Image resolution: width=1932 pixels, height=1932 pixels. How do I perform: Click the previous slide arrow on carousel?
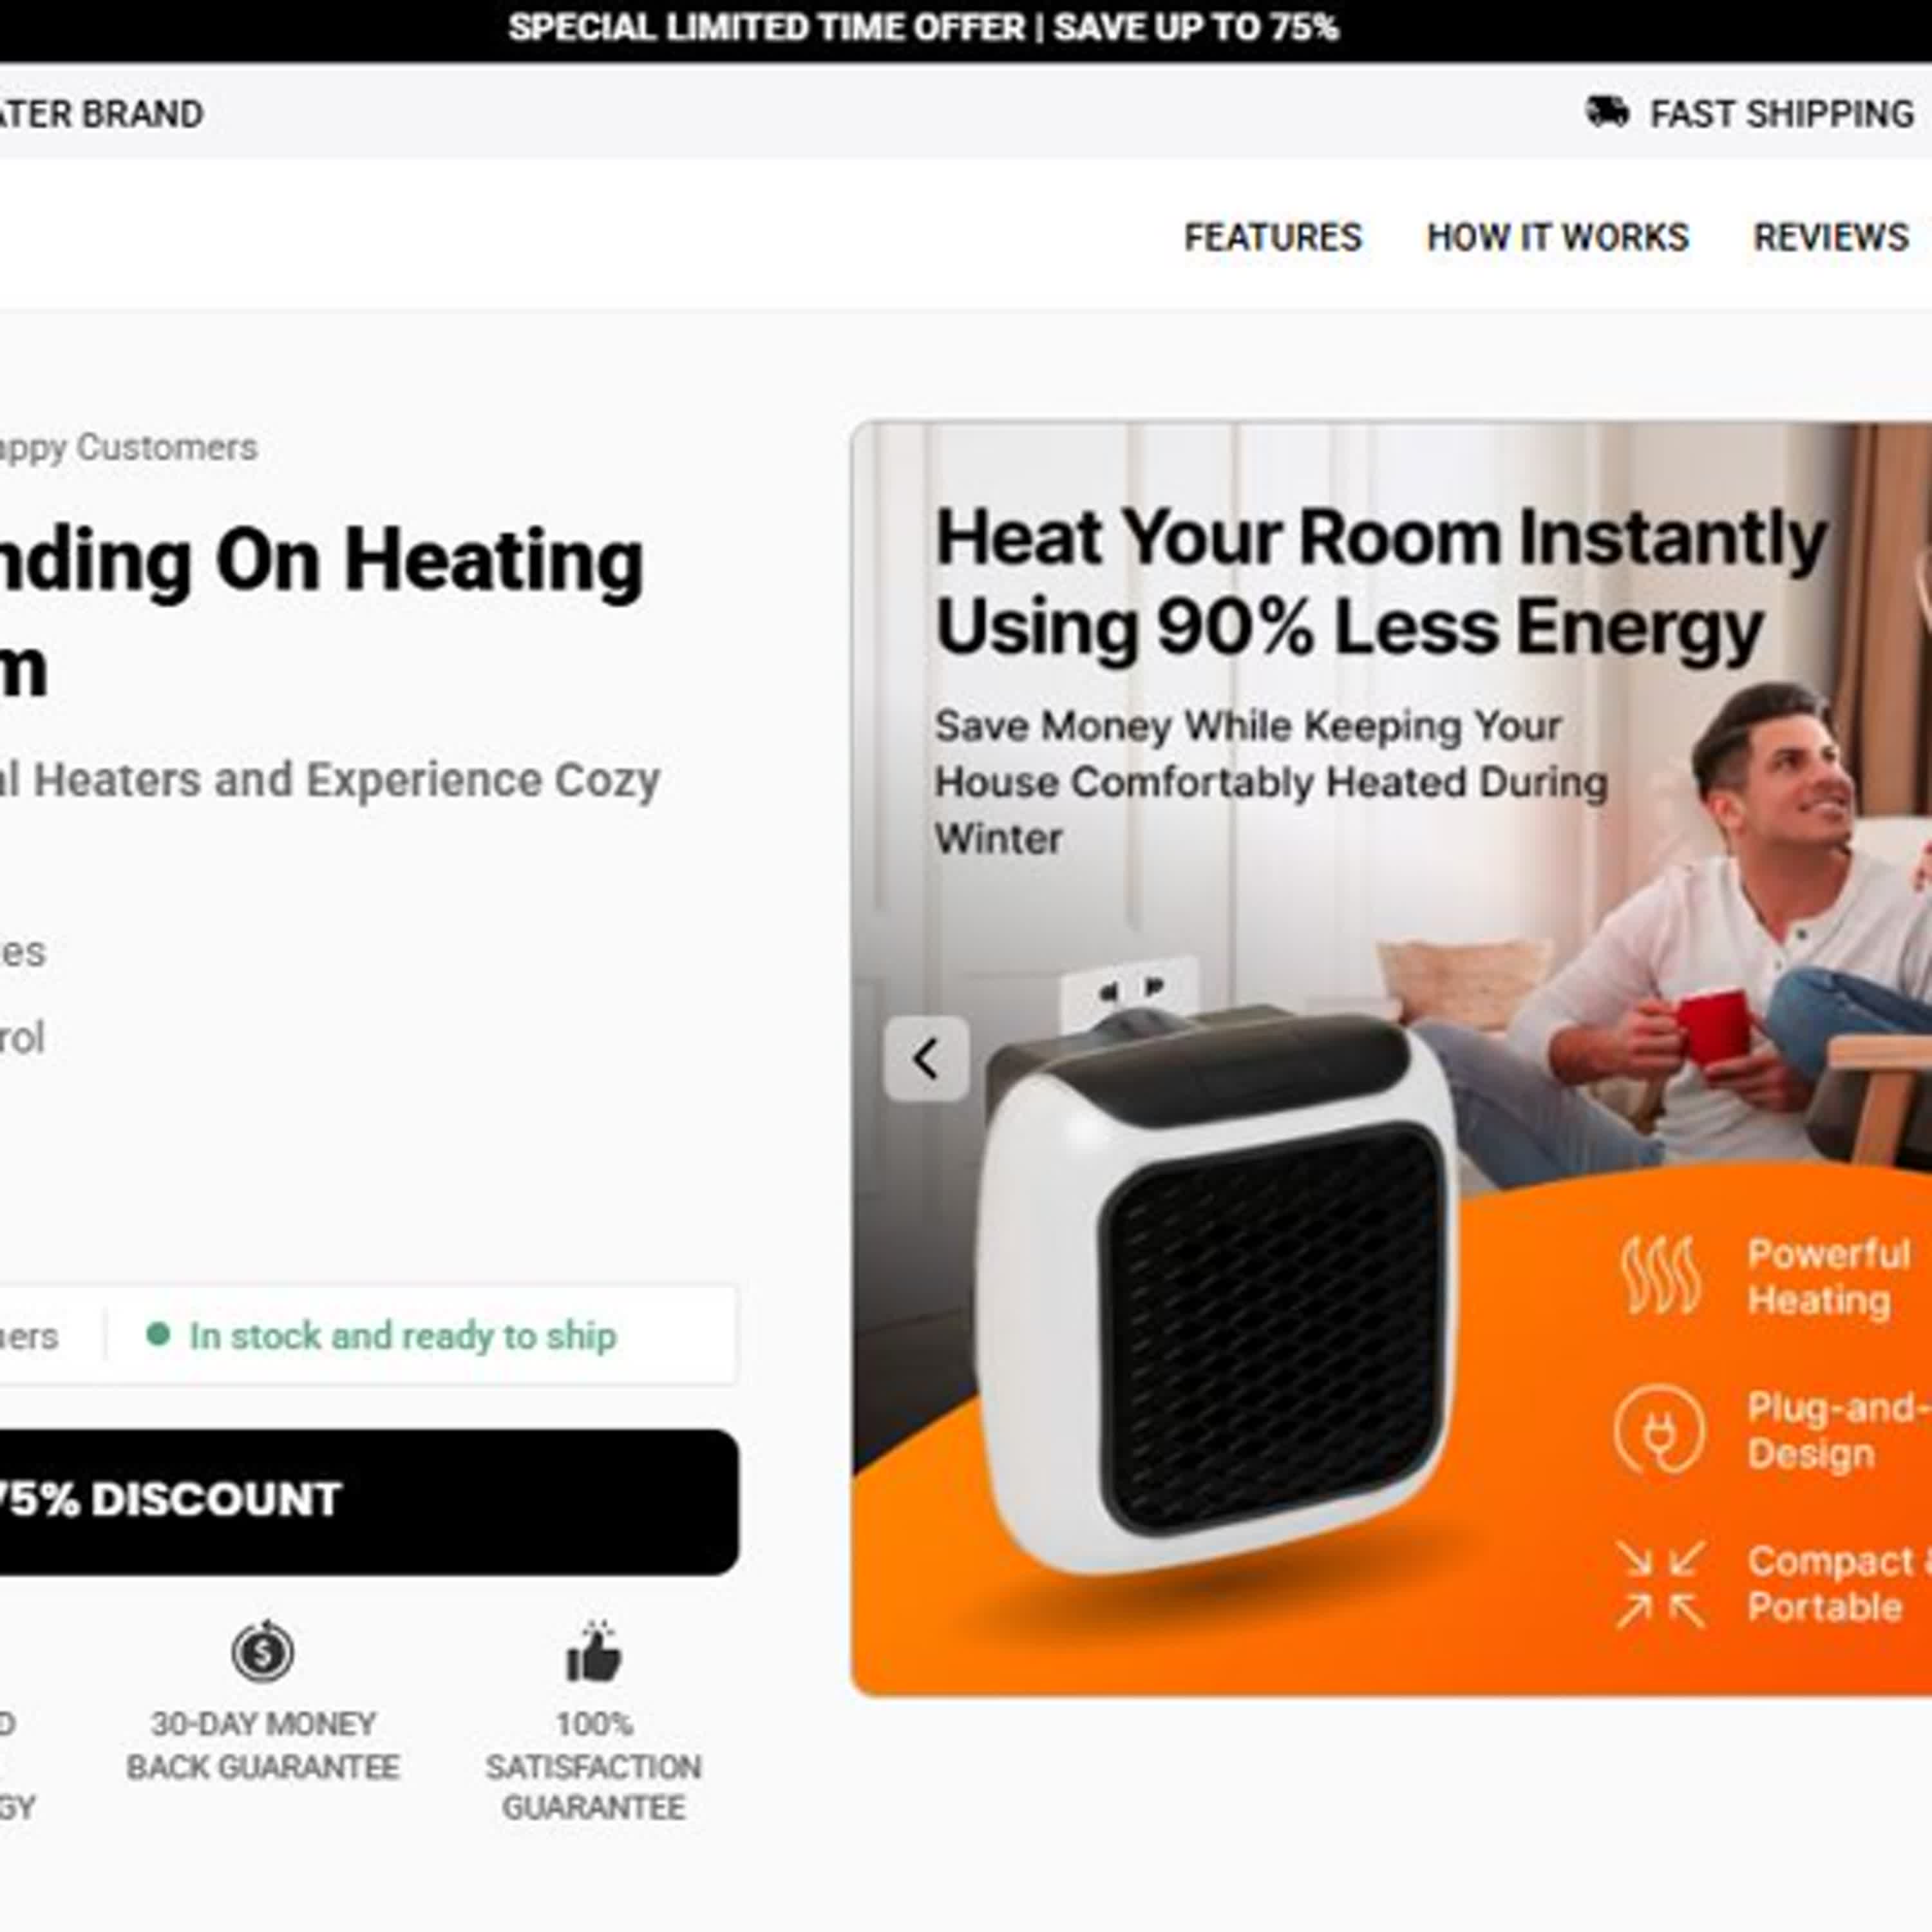[926, 1059]
